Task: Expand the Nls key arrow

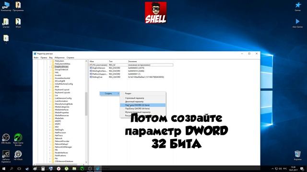Action: pyautogui.click(x=50, y=150)
